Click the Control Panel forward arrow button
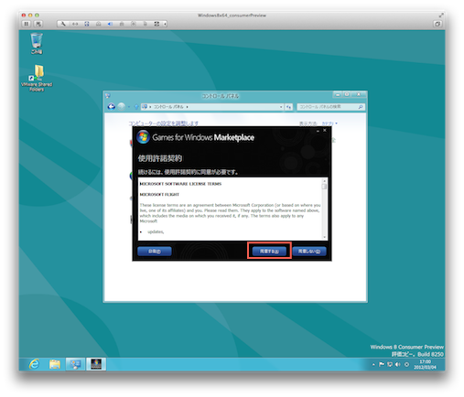The width and height of the screenshot is (464, 397). (x=122, y=106)
